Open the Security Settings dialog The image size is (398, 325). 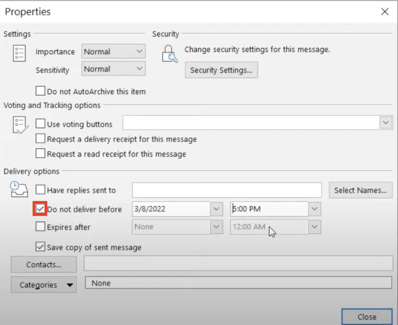click(x=222, y=70)
